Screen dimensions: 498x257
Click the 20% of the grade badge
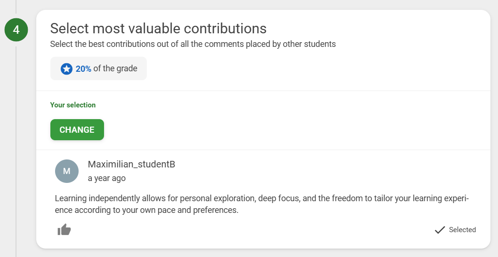[98, 68]
